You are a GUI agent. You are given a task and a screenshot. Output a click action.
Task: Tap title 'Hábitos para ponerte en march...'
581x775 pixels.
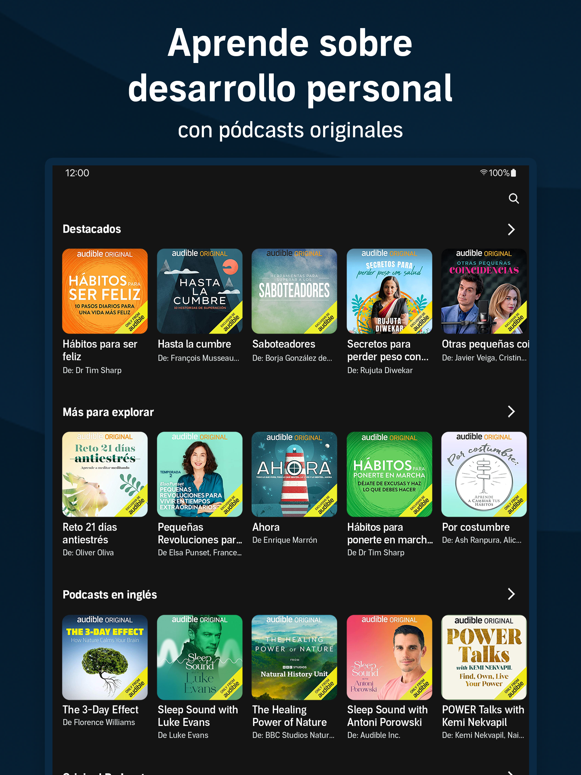click(390, 533)
